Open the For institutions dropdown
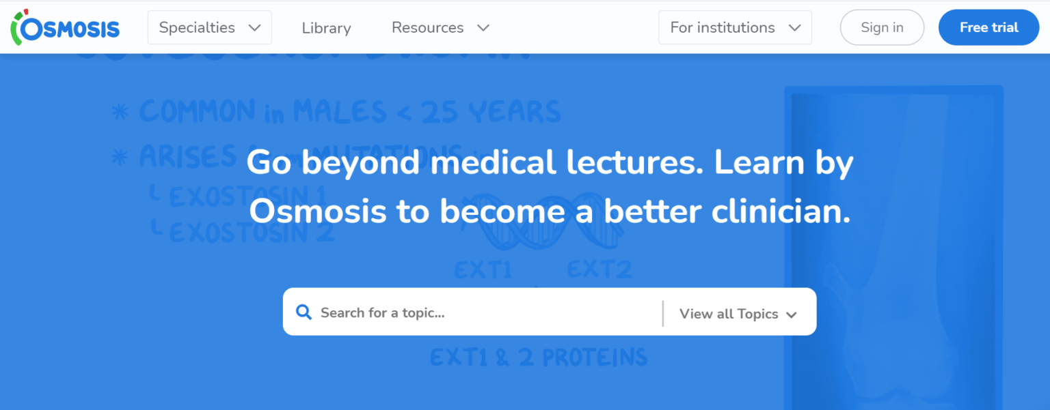Image resolution: width=1050 pixels, height=410 pixels. click(735, 28)
